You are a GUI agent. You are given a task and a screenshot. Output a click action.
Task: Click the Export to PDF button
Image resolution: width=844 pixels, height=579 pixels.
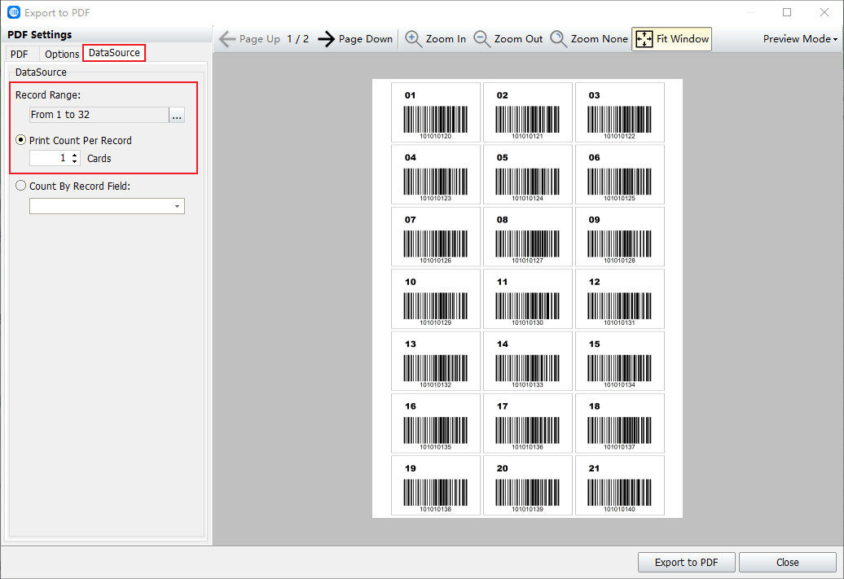pyautogui.click(x=686, y=563)
